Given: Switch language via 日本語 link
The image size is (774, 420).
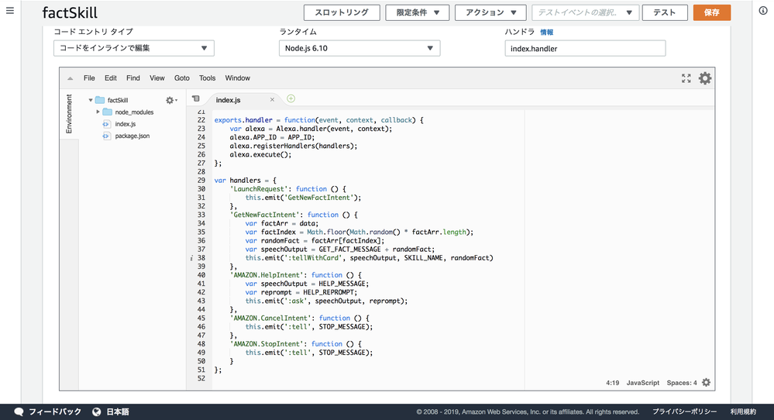Looking at the screenshot, I should tap(118, 411).
